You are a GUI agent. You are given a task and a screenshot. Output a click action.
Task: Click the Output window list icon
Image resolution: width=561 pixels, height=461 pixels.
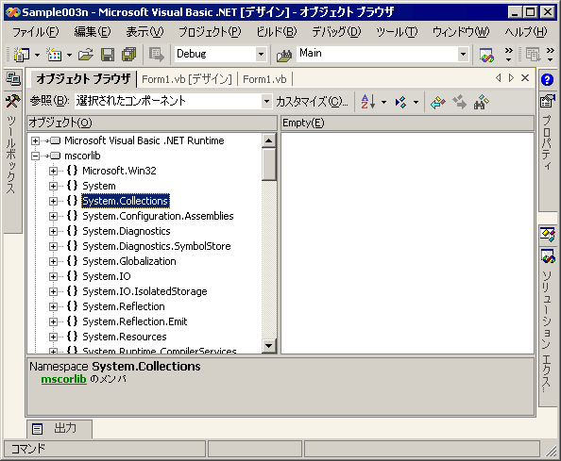tap(37, 429)
